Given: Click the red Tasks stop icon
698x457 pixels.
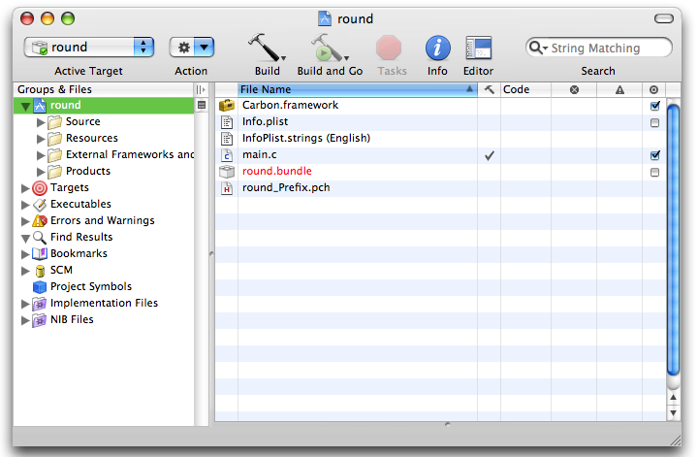Looking at the screenshot, I should tap(389, 48).
